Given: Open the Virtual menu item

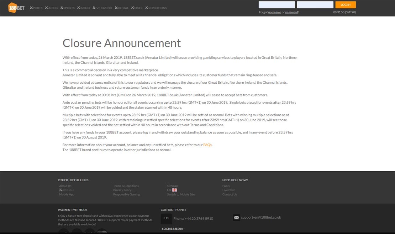Looking at the screenshot, I should pos(122,8).
